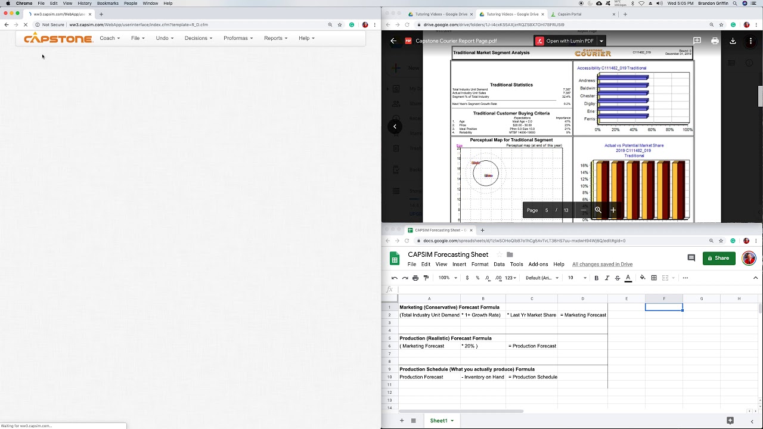
Task: Expand the Decisions dropdown menu
Action: point(198,38)
